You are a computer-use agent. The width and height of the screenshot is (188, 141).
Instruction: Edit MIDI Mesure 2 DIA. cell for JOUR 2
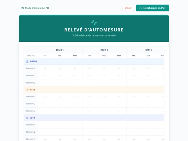(104, 104)
